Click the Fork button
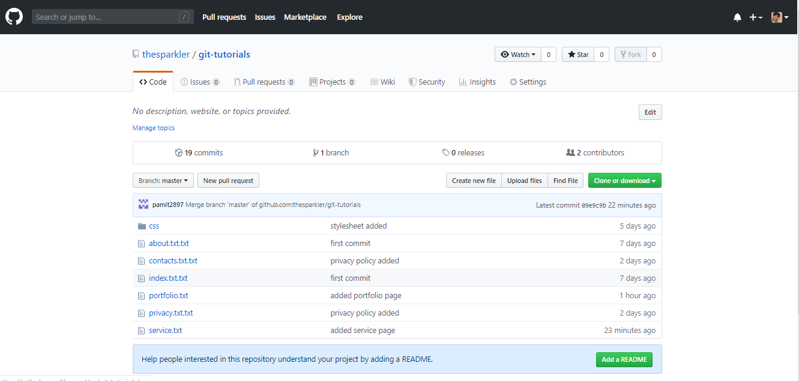This screenshot has width=799, height=381. (x=630, y=55)
